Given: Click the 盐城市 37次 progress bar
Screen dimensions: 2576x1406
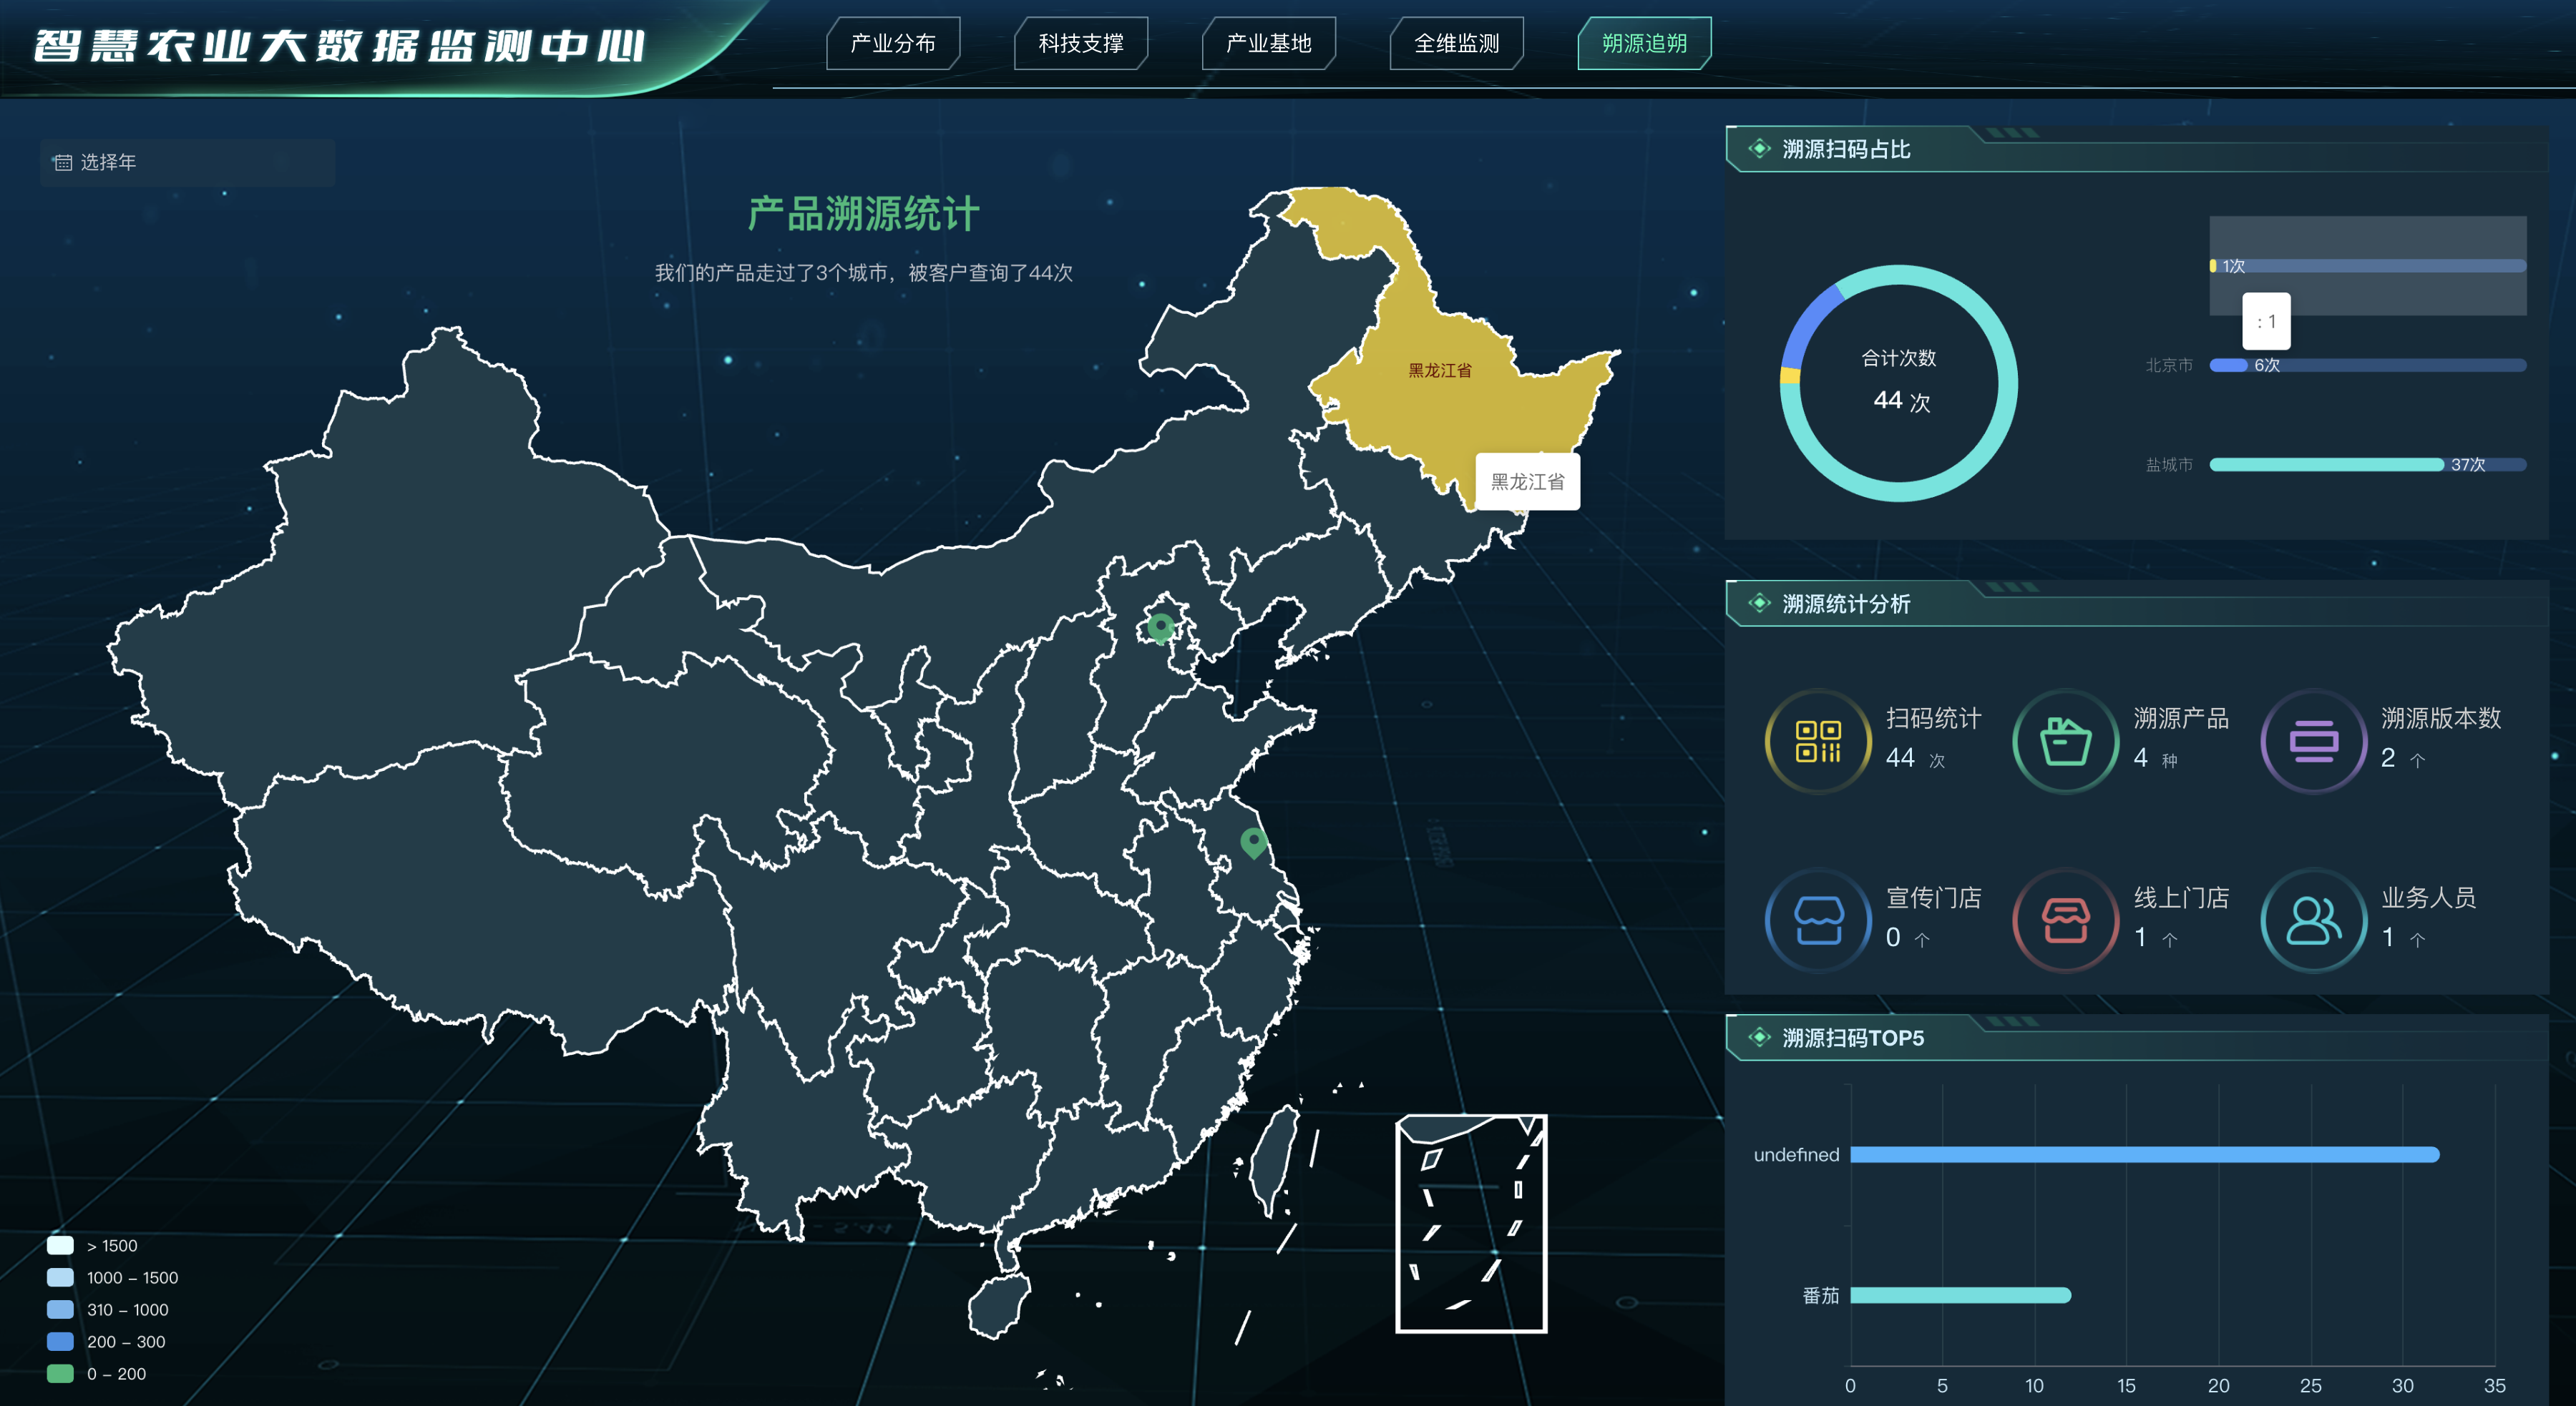Looking at the screenshot, I should coord(2326,465).
